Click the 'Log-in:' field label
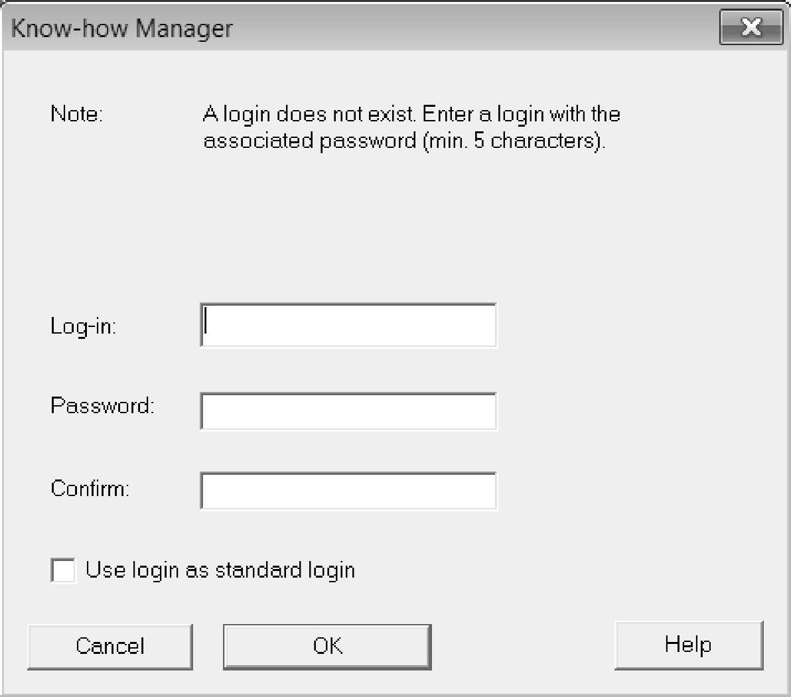 (x=84, y=326)
